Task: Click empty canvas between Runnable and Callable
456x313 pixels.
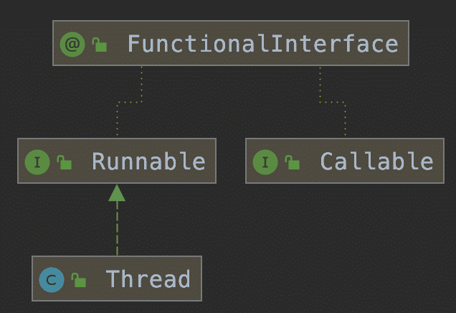Action: pyautogui.click(x=231, y=161)
